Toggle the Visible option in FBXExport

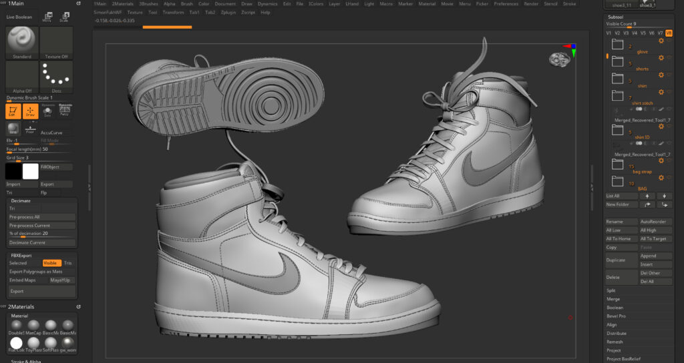point(51,263)
